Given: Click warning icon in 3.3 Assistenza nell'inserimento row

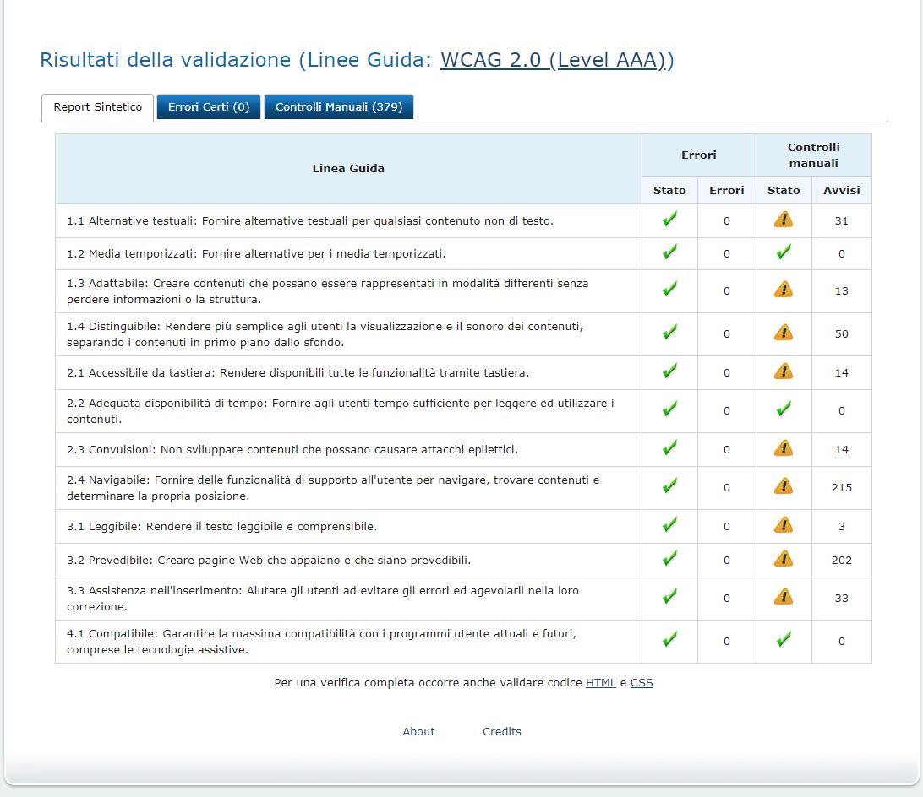Looking at the screenshot, I should click(783, 597).
